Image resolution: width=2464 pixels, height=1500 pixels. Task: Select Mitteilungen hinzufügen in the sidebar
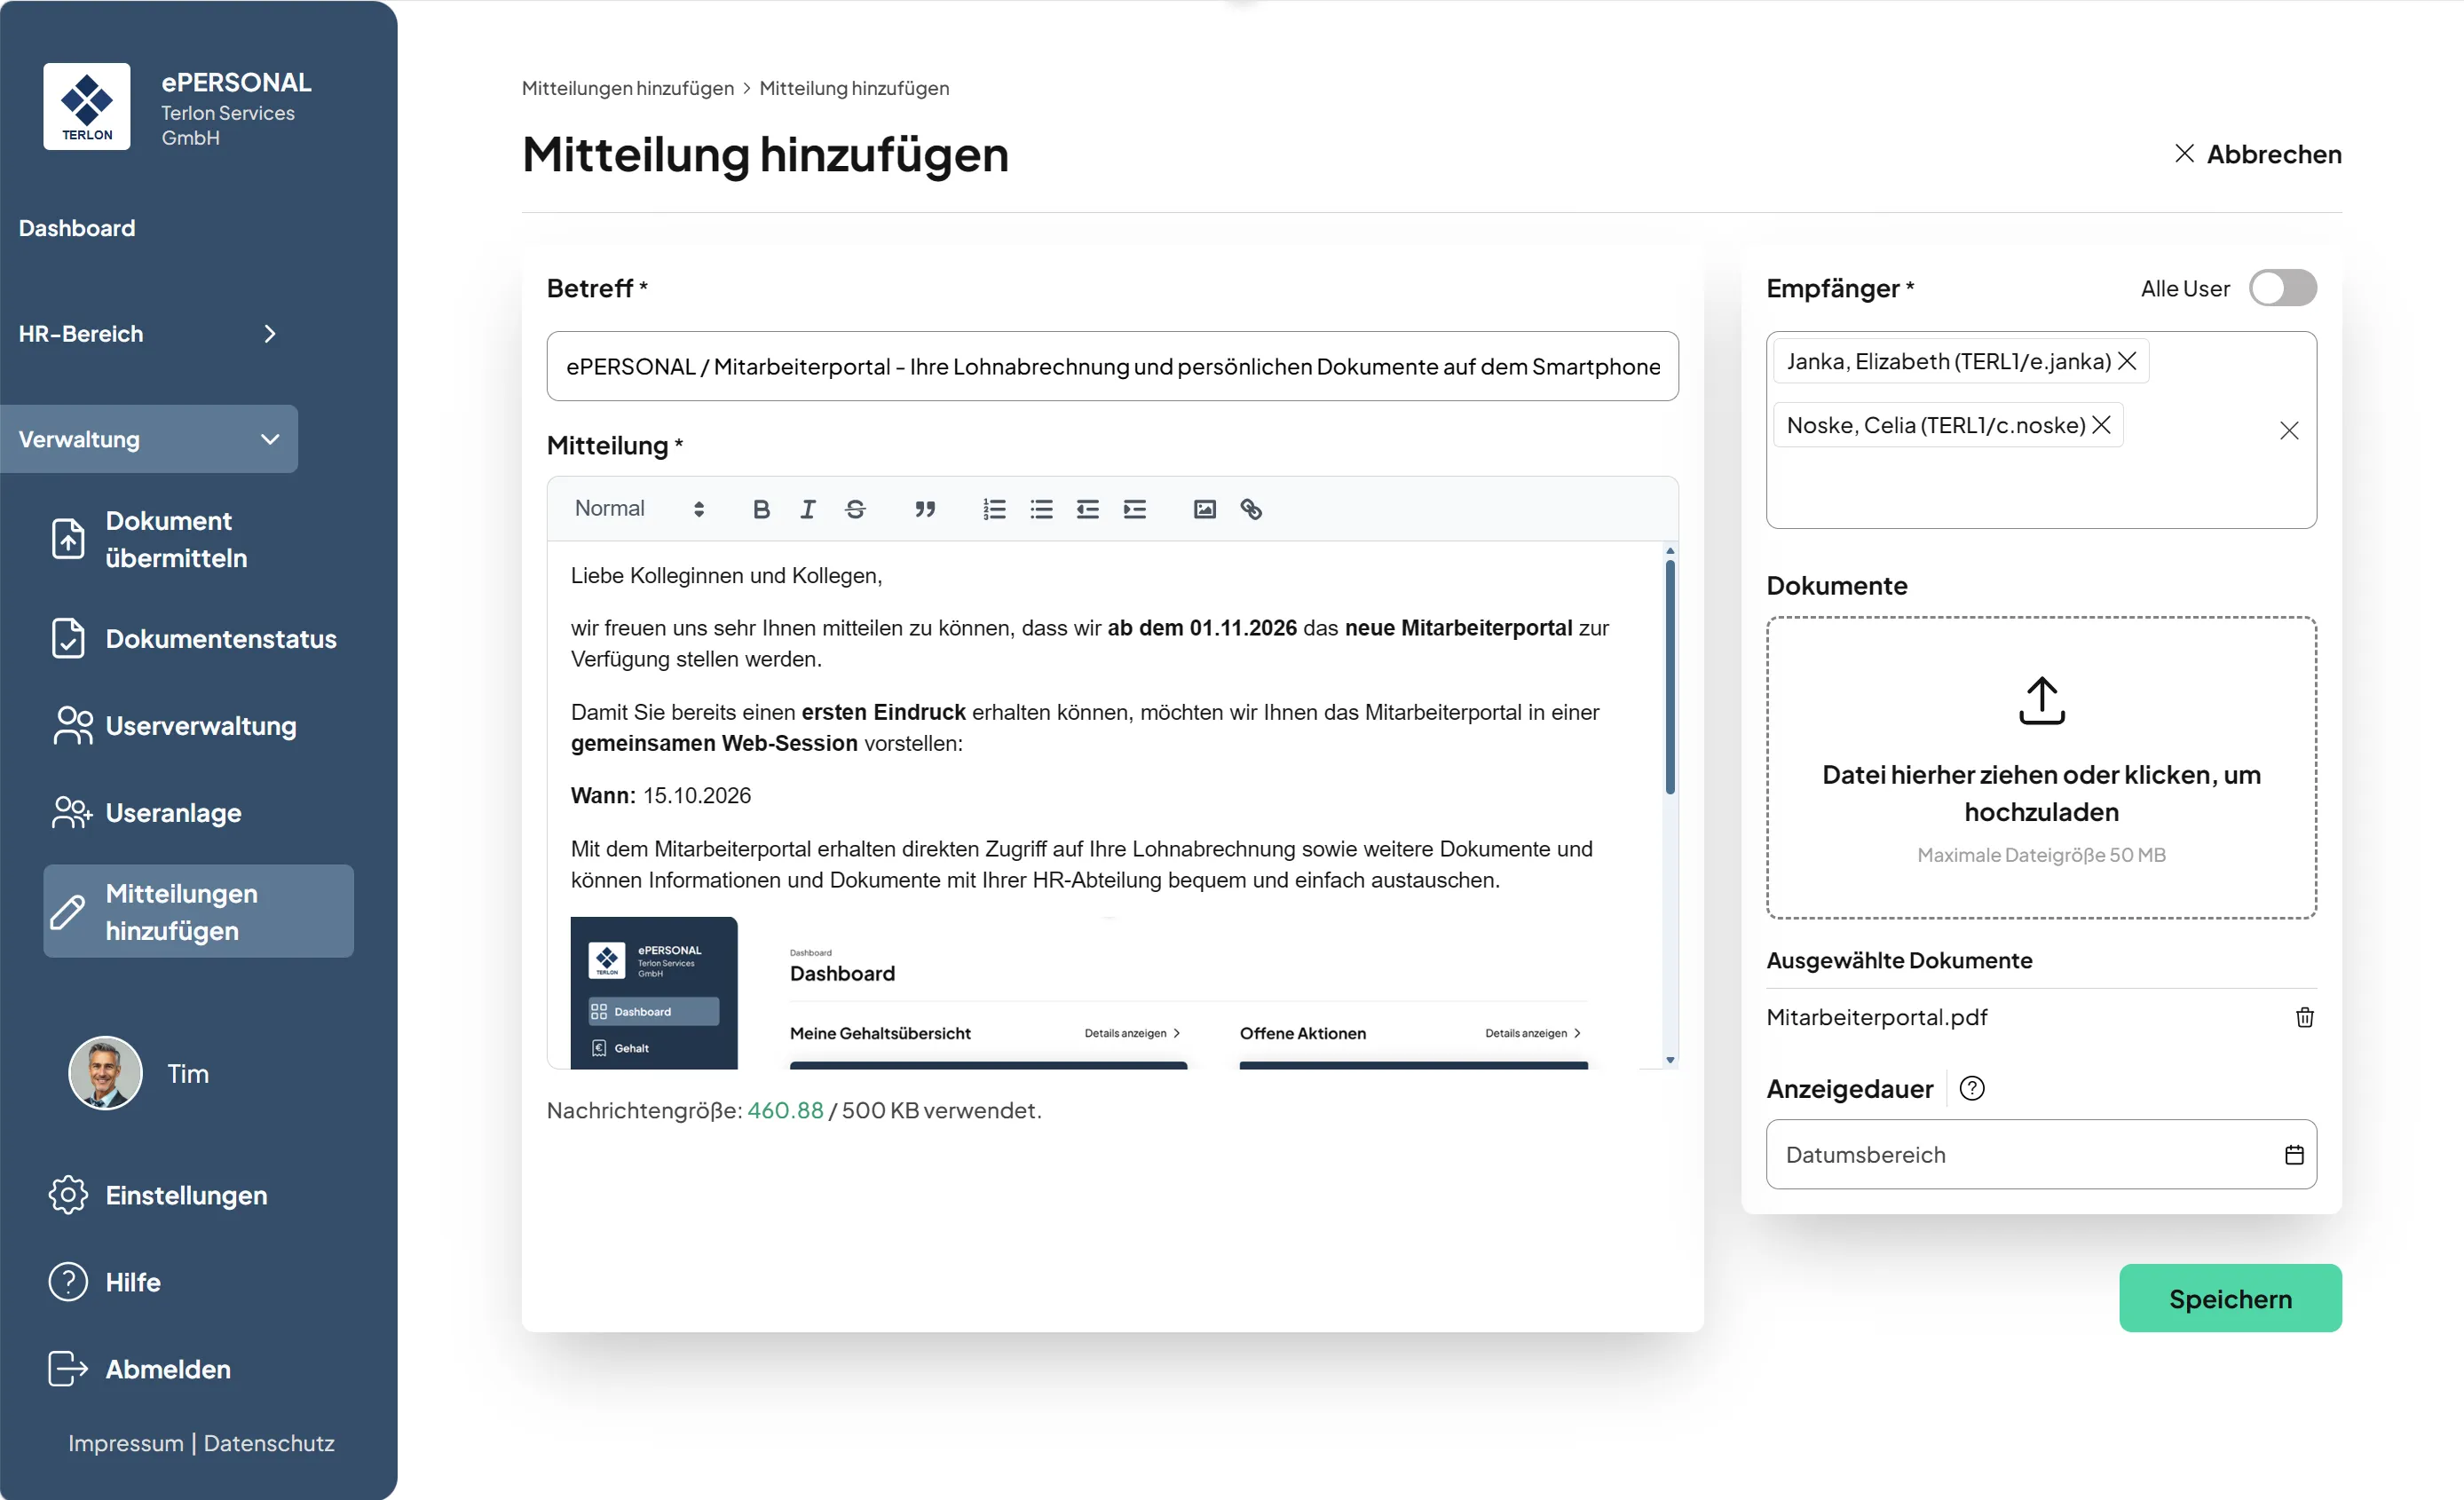198,912
